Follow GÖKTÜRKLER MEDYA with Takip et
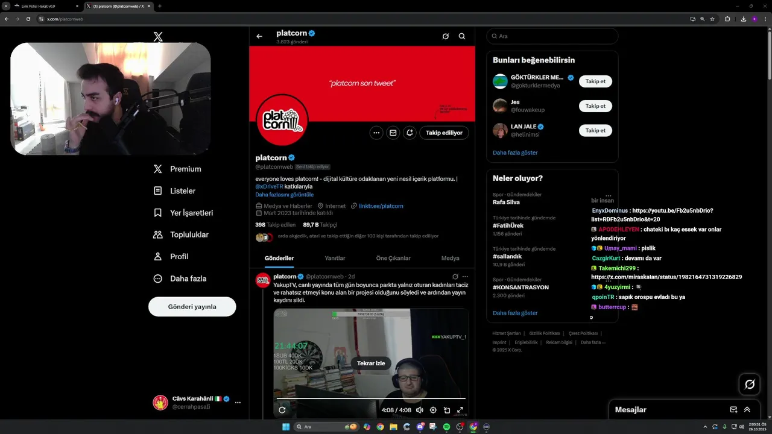The width and height of the screenshot is (772, 434). pos(595,81)
